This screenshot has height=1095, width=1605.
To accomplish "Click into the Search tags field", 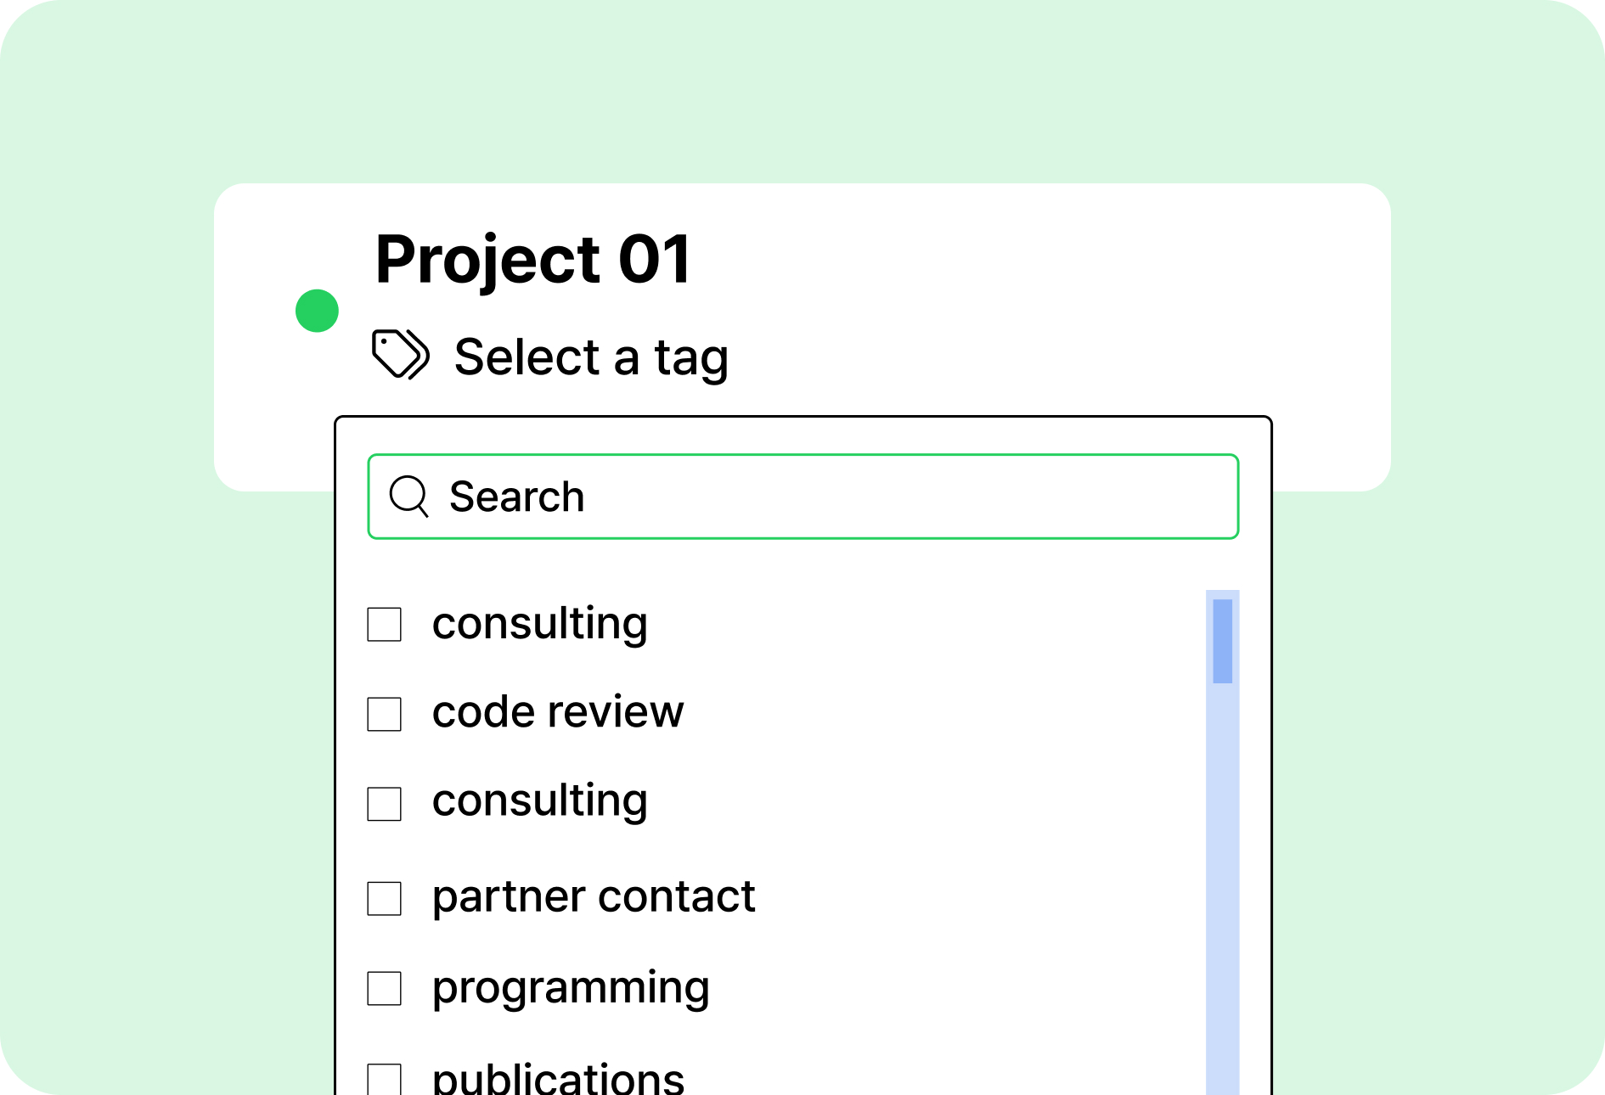I will (802, 497).
